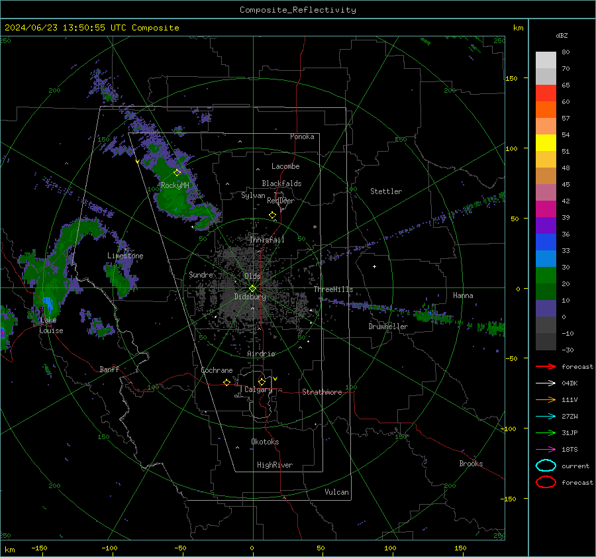Click the white 04DK arrow icon

pyautogui.click(x=546, y=383)
